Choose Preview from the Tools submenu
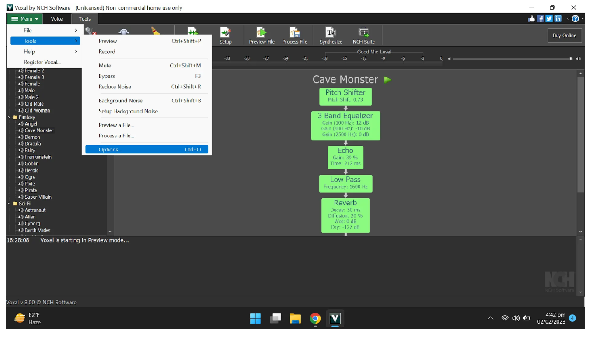This screenshot has height=338, width=593. (147, 41)
